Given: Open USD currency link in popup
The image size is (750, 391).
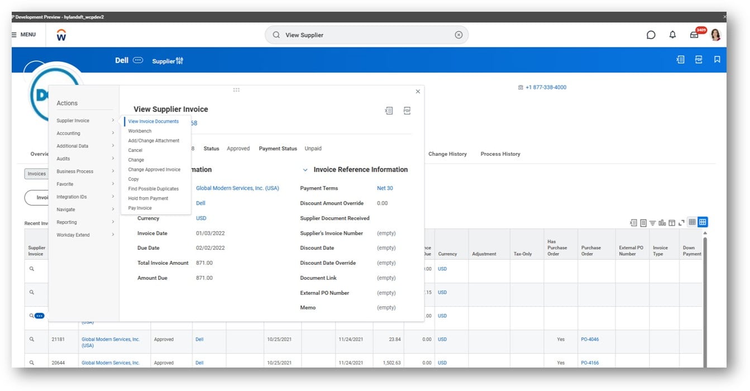Looking at the screenshot, I should (201, 218).
